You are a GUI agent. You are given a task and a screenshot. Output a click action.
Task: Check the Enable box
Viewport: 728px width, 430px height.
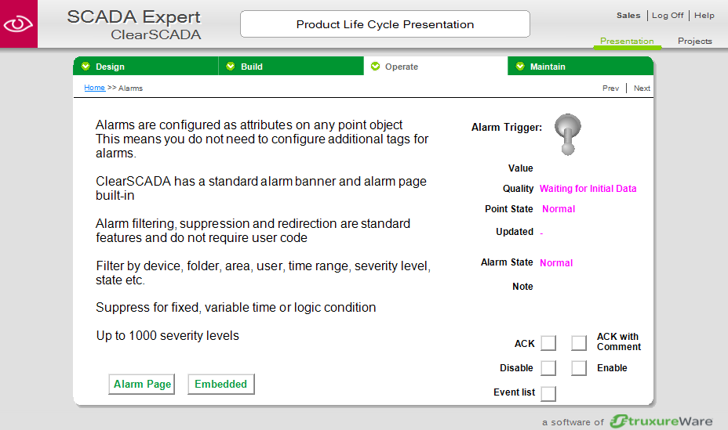click(579, 368)
